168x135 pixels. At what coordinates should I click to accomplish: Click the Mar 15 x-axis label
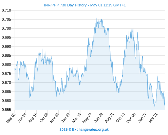pos(77,118)
